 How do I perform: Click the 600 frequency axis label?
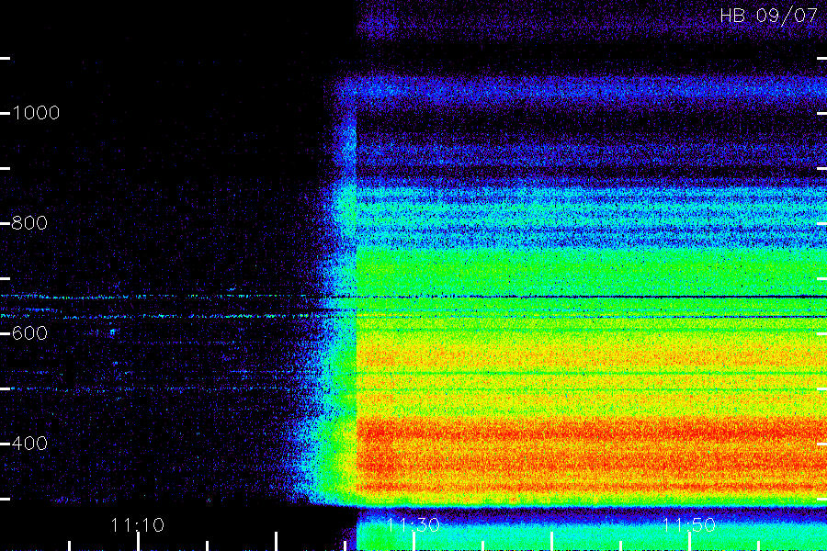click(29, 333)
